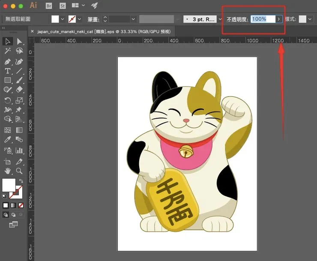Swap fill and stroke colors

[21, 181]
